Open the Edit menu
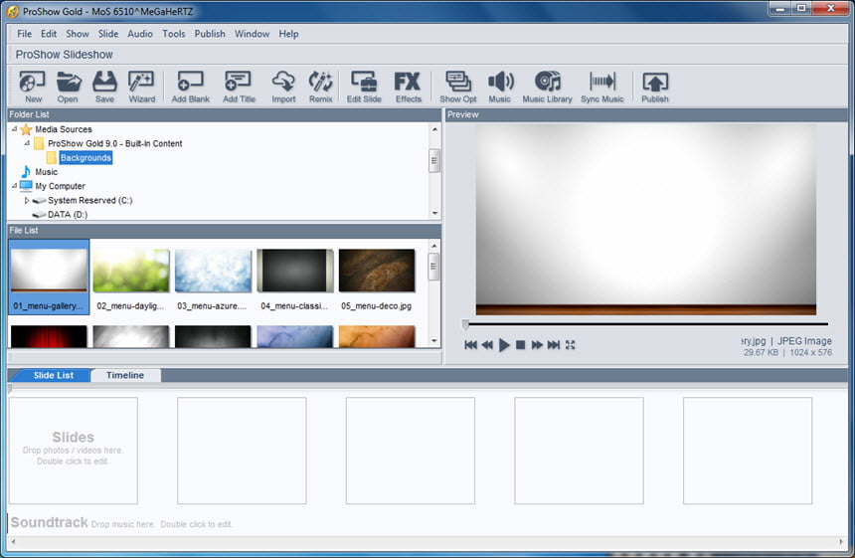The width and height of the screenshot is (855, 558). (x=49, y=34)
